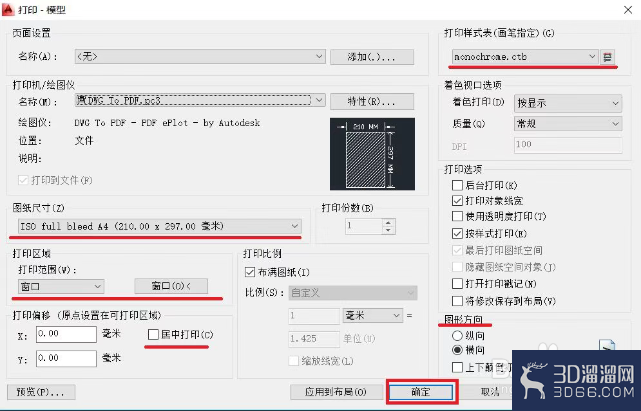Click the AutoCAD logo in title bar

(8, 10)
